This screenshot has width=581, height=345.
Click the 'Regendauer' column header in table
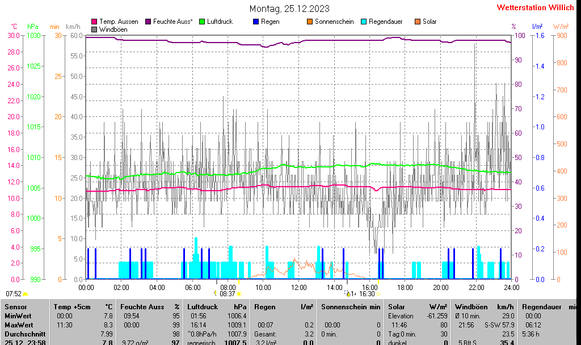pyautogui.click(x=542, y=307)
